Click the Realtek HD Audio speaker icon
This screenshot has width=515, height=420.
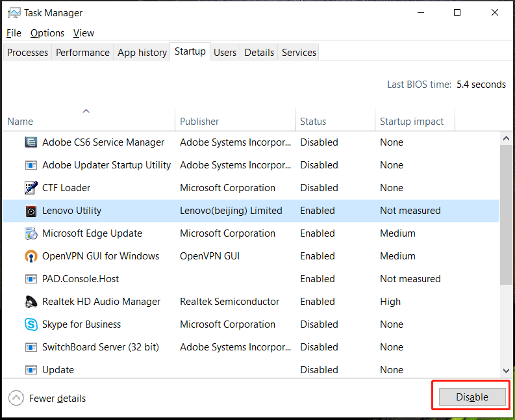31,302
